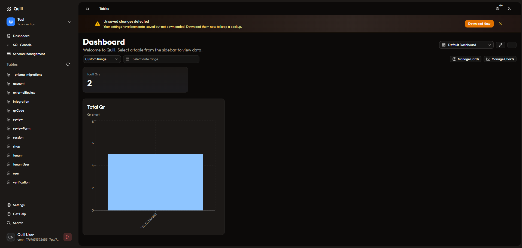The height and width of the screenshot is (248, 522).
Task: Open the reviewForm table
Action: click(22, 128)
